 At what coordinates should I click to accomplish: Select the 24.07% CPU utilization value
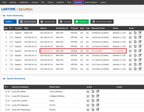pyautogui.click(x=52, y=105)
